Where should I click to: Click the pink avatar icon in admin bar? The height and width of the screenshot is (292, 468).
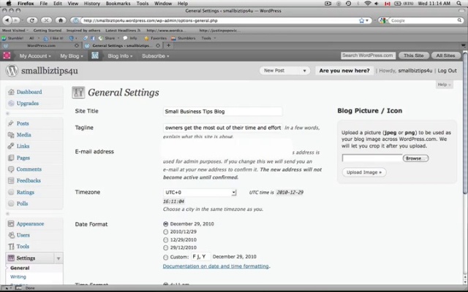point(7,55)
